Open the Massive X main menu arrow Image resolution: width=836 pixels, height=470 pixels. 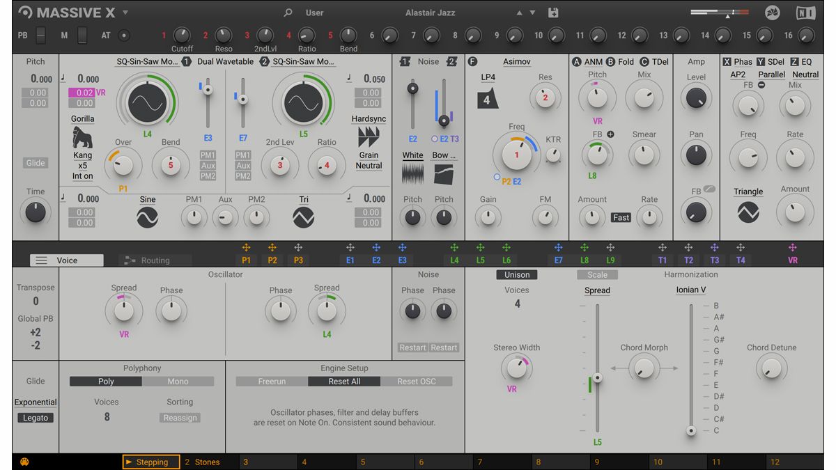[125, 13]
